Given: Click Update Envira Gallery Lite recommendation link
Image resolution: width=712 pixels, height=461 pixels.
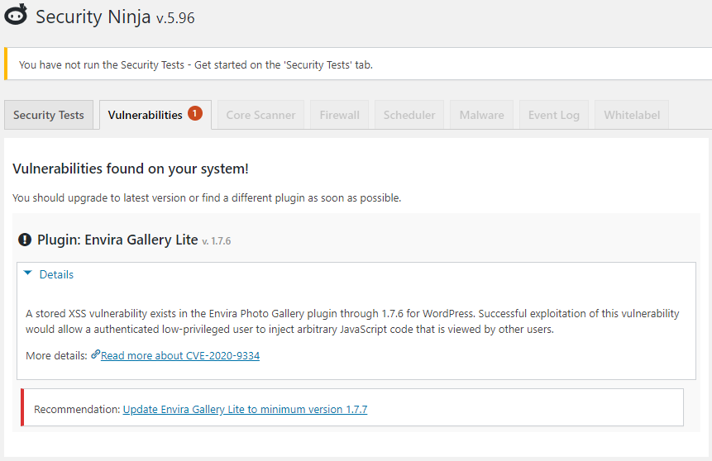Looking at the screenshot, I should 246,409.
